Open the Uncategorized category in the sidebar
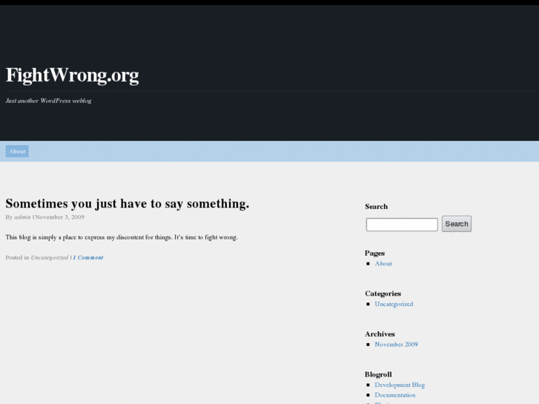Screen dimensions: 539x404 click(x=394, y=304)
